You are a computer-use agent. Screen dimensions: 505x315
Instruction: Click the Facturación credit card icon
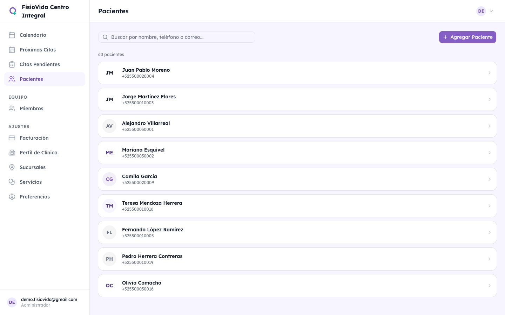tap(12, 138)
